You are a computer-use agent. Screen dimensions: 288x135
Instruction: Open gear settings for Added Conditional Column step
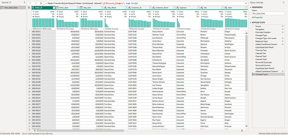coord(283,44)
